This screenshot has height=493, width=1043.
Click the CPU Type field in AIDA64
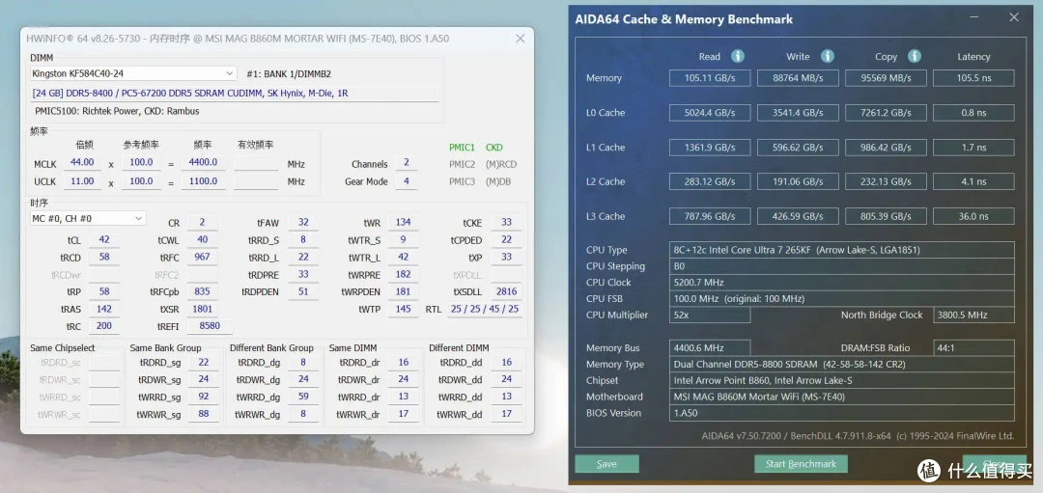click(x=841, y=250)
